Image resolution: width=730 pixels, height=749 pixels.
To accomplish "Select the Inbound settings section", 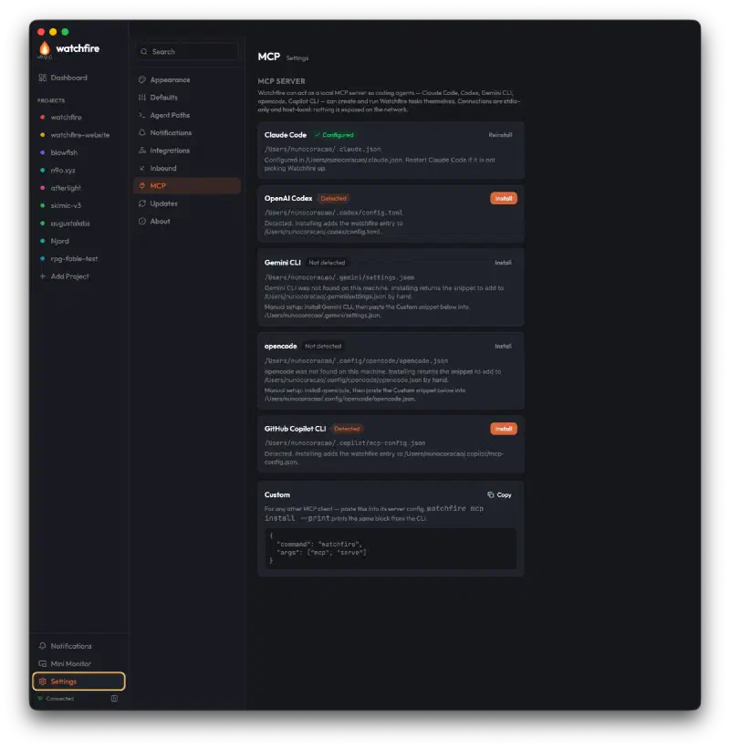I will (187, 168).
